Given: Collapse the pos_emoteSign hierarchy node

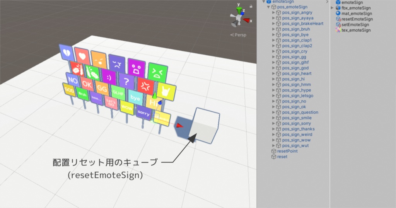Looking at the screenshot, I should click(268, 7).
